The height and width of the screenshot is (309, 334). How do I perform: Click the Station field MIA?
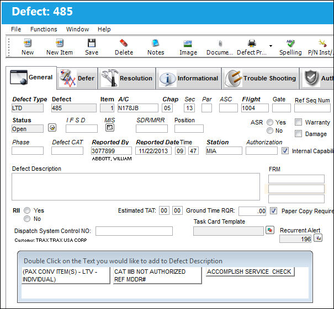[224, 151]
